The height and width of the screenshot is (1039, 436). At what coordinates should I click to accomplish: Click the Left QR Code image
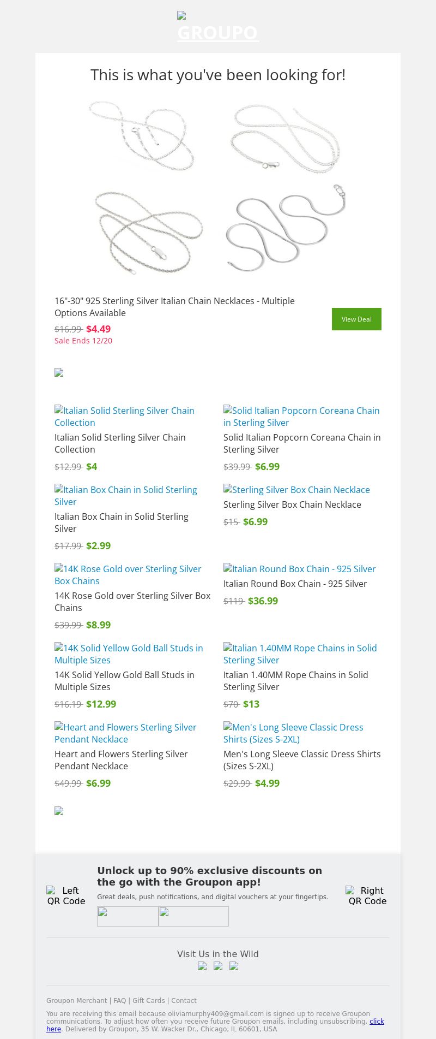[66, 896]
